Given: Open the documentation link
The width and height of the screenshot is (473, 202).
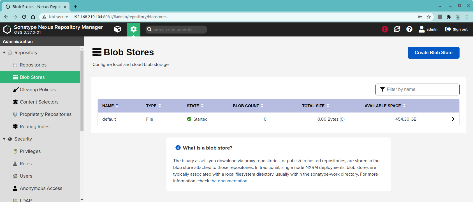Looking at the screenshot, I should (x=229, y=181).
